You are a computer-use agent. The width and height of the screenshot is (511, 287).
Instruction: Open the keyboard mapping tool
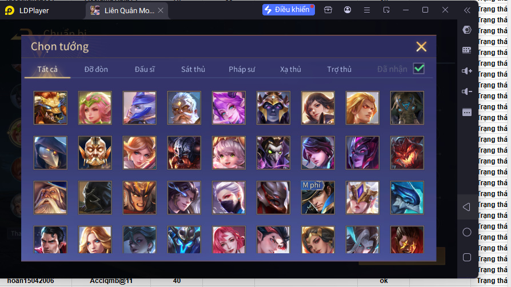coord(466,50)
